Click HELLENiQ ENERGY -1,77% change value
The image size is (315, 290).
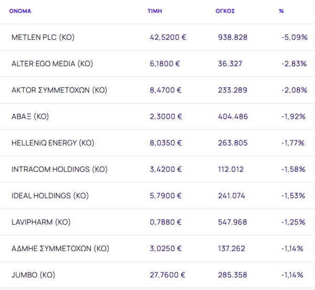(x=294, y=143)
